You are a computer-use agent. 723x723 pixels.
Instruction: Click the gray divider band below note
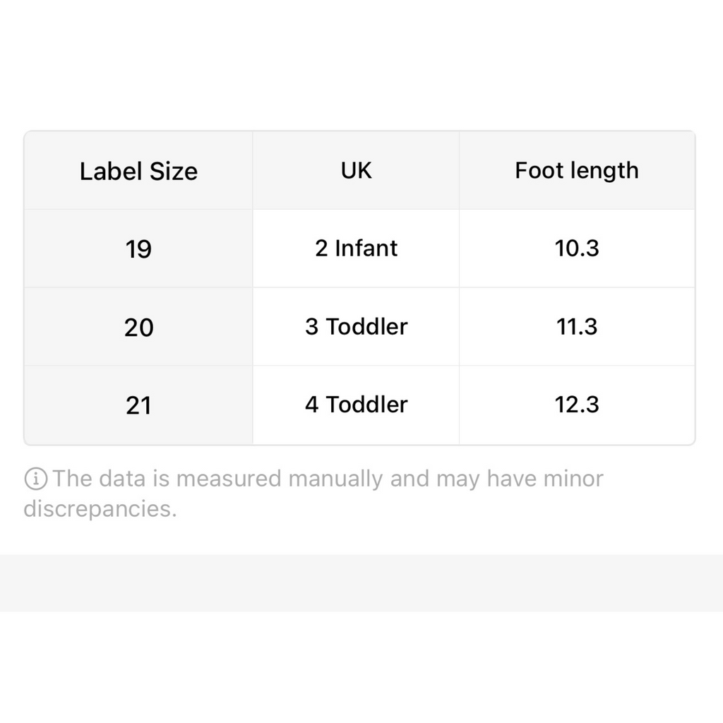click(x=361, y=583)
